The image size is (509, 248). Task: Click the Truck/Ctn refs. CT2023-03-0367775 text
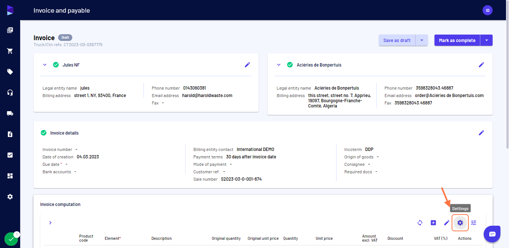[68, 45]
